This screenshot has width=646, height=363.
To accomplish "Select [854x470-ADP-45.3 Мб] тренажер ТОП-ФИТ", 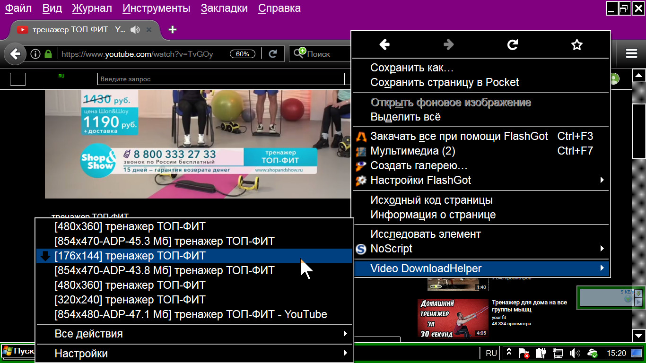I will pyautogui.click(x=194, y=241).
